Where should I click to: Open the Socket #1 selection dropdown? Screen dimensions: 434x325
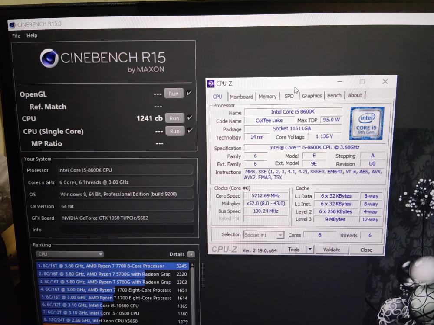(x=264, y=235)
